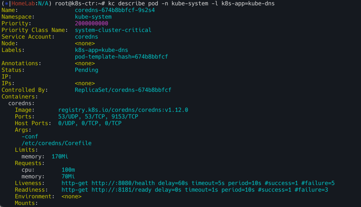Viewport: 361px width, 207px height.
Task: Click the Pending status value
Action: [86, 70]
